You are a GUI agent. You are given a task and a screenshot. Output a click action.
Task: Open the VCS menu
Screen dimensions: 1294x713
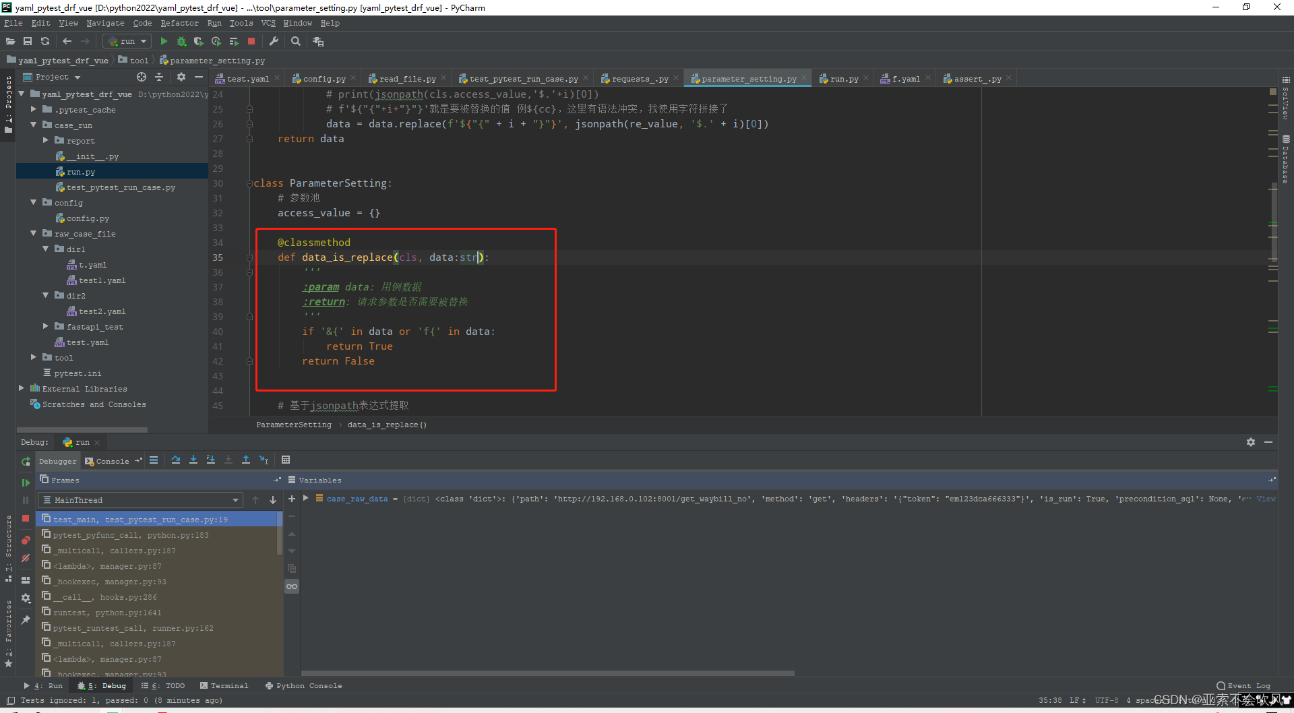[x=268, y=23]
